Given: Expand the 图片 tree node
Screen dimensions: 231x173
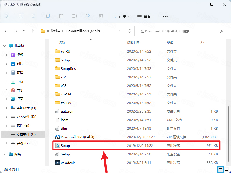Looking at the screenshot, I should (7, 64).
